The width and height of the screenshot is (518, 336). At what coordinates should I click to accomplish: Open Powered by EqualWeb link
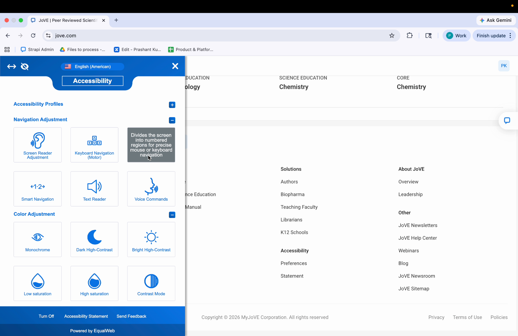[92, 331]
